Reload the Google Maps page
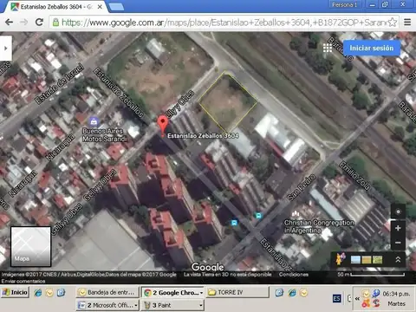Screen dimensions: 416x312 [39, 23]
